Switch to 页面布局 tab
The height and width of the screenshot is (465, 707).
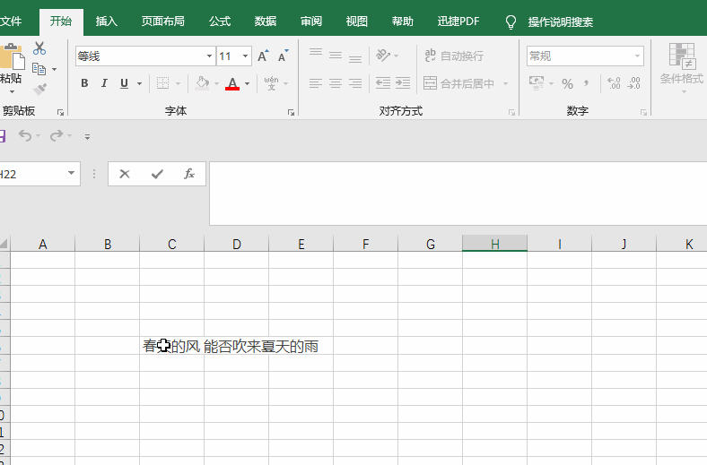[162, 22]
